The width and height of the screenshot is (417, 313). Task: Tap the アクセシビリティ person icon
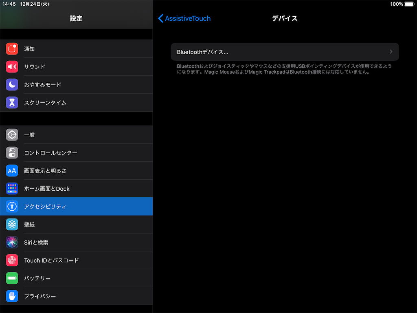[x=12, y=206]
